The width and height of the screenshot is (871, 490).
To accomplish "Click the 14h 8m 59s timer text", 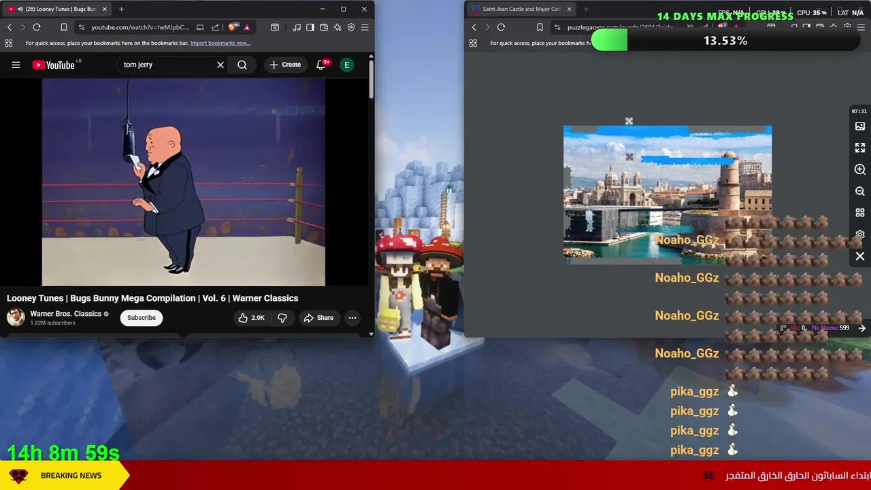I will [x=63, y=453].
